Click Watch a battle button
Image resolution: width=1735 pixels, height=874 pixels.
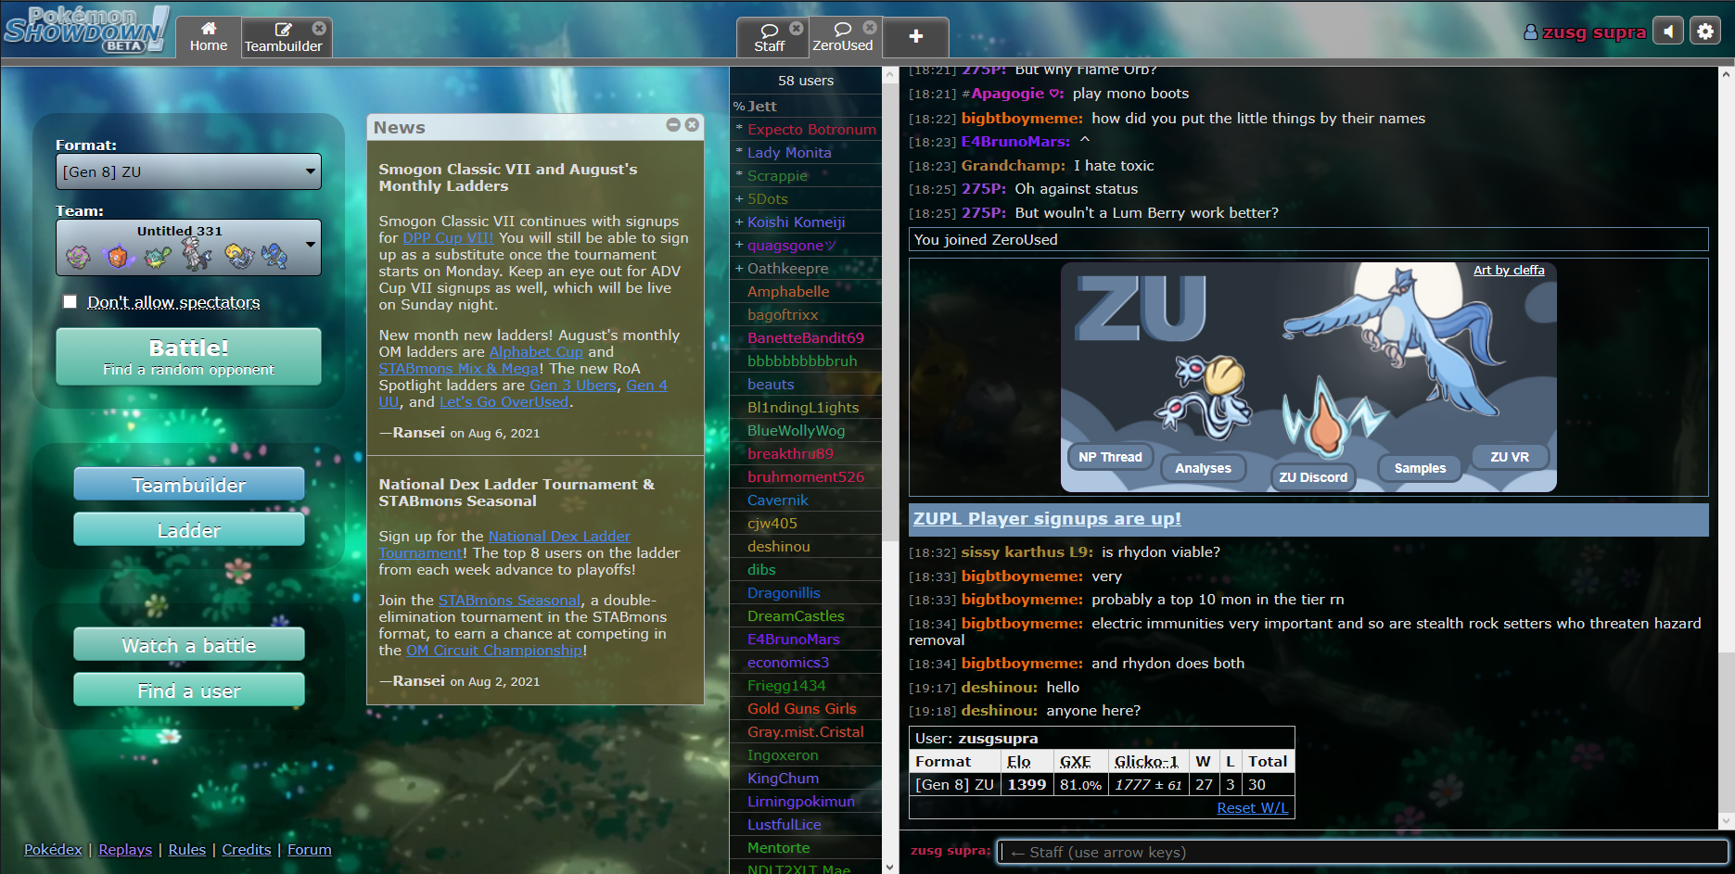point(189,645)
